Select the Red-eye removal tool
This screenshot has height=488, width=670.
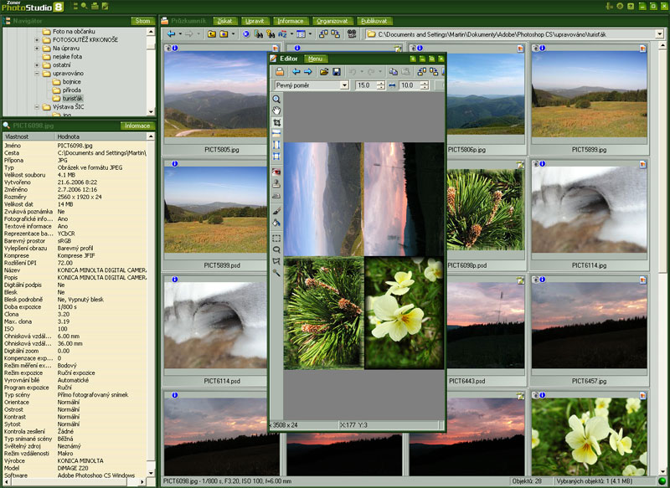pos(276,172)
